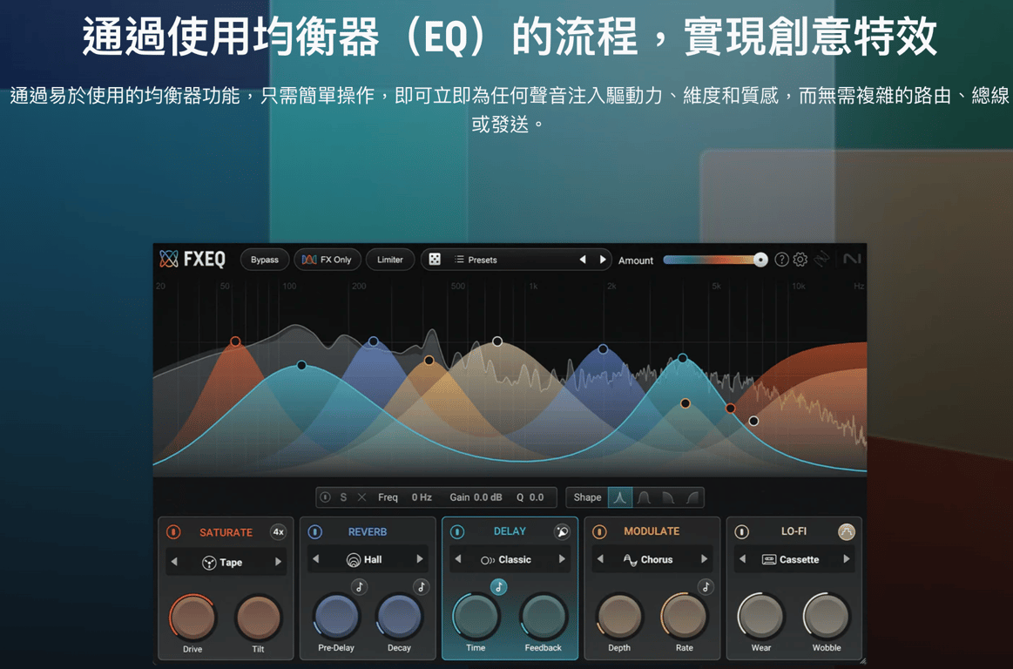
Task: Click the Gain 0.0 dB value field
Action: pos(488,497)
